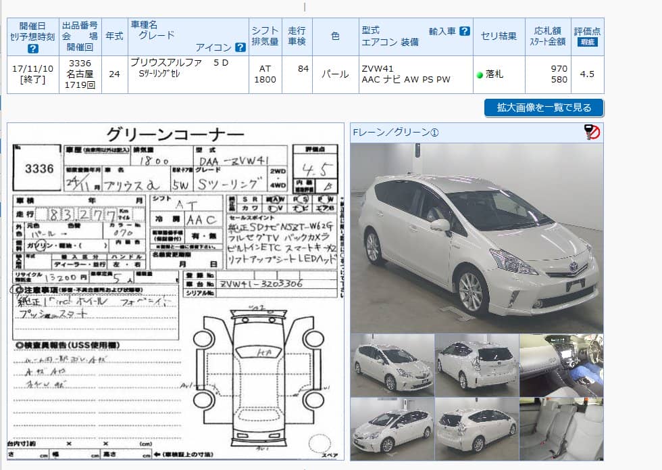The image size is (662, 470).
Task: Click year 24 cell
Action: click(114, 74)
